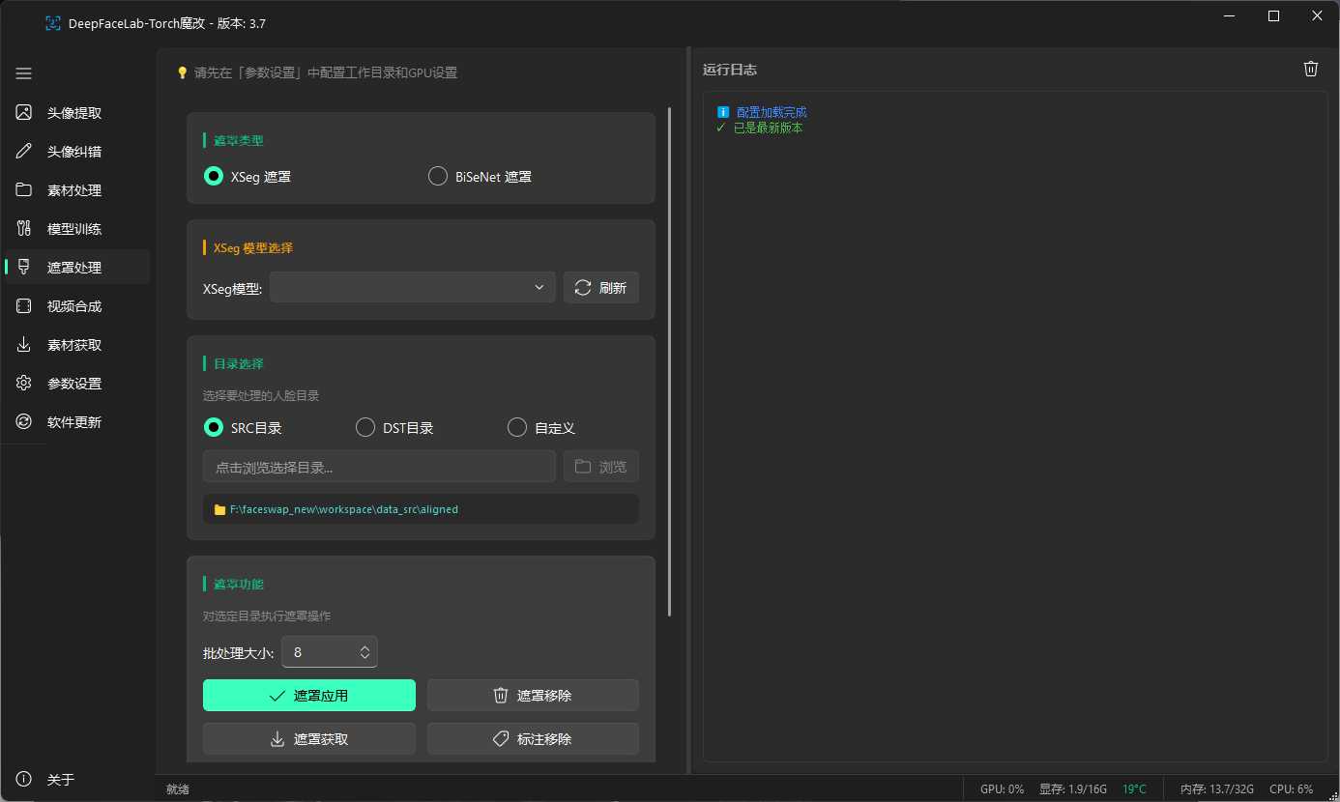This screenshot has width=1340, height=802.
Task: Click the vertical scrollbar of settings panel
Action: (670, 362)
